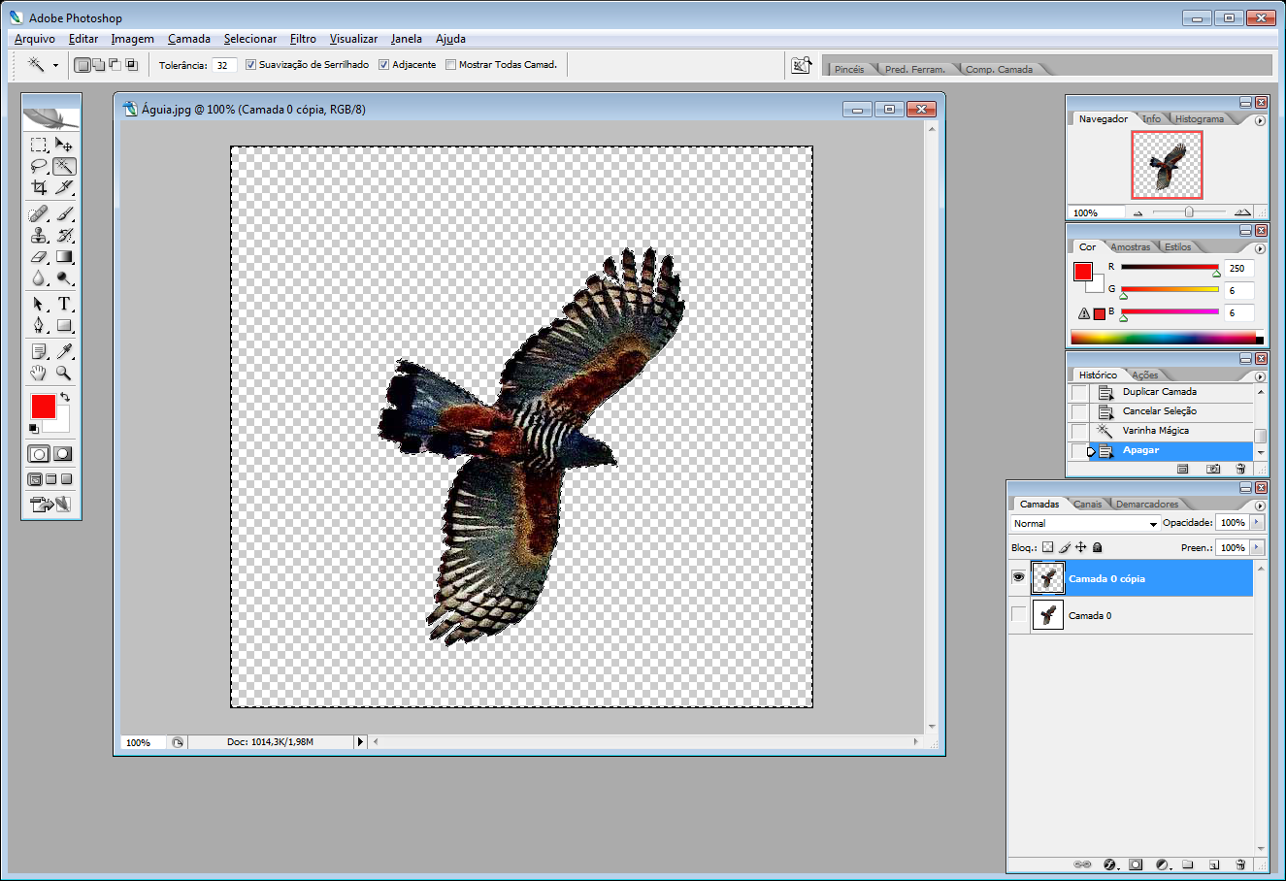Uncheck Suavização de Serrilhado checkbox
This screenshot has width=1286, height=881.
click(x=250, y=65)
